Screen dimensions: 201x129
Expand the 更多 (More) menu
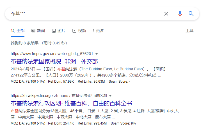[98, 31]
